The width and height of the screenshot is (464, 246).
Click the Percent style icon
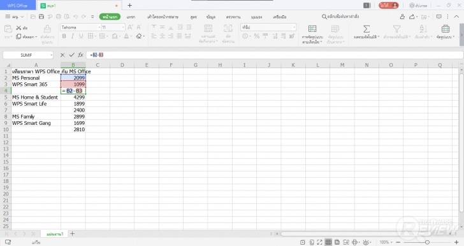coord(257,36)
